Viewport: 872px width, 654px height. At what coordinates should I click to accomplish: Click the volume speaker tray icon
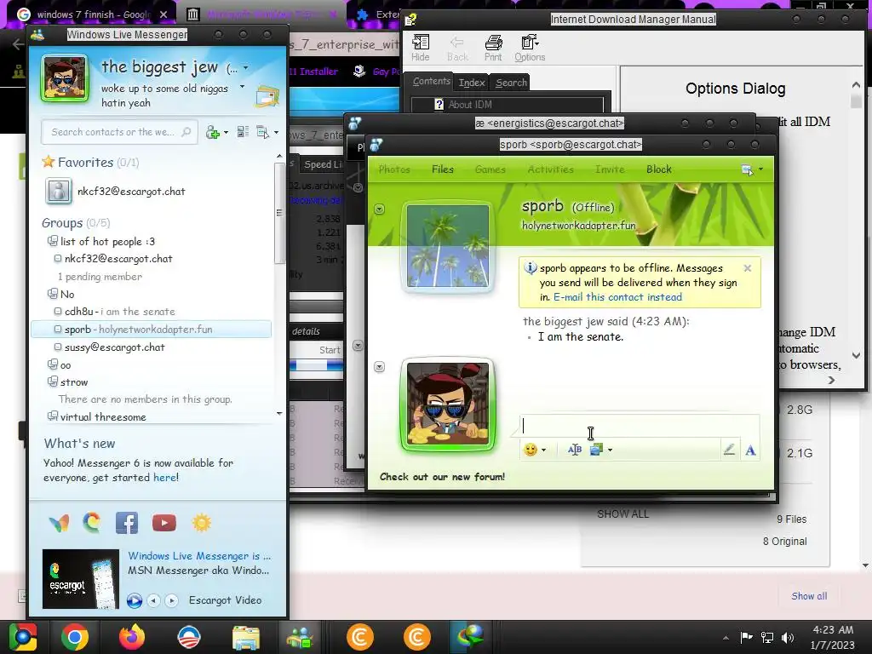(x=788, y=637)
